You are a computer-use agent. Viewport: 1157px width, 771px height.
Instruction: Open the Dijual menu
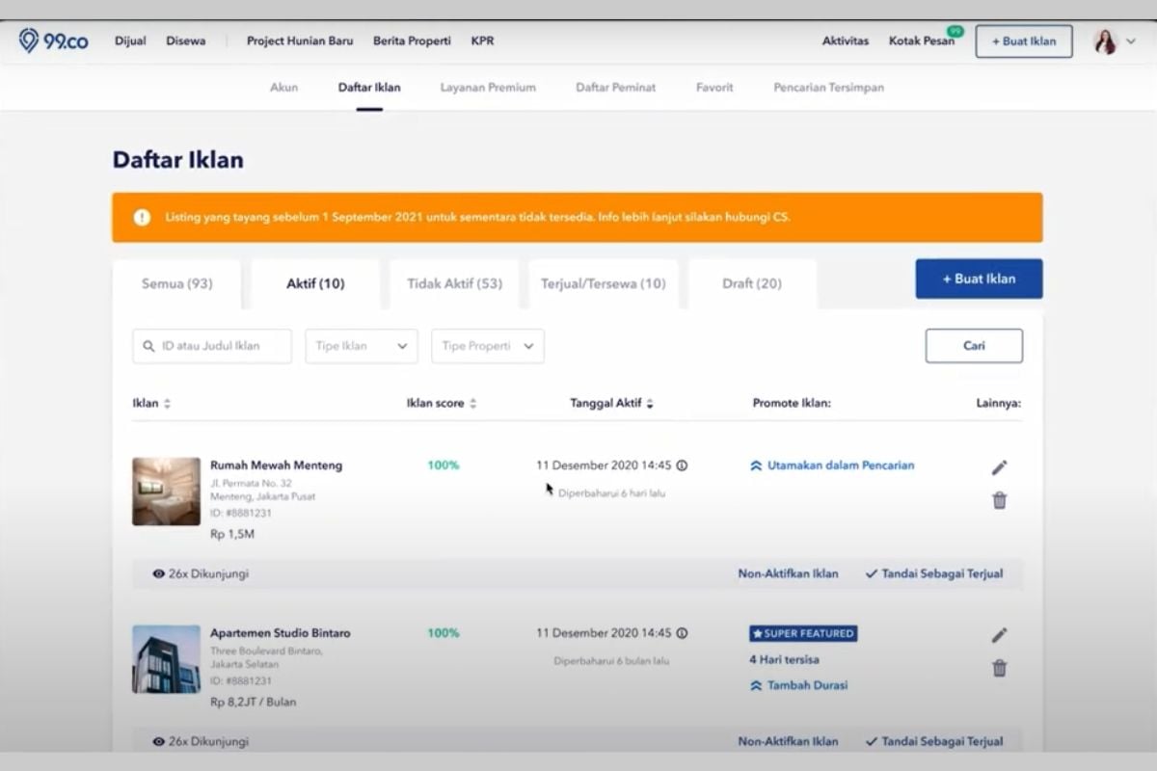coord(130,41)
